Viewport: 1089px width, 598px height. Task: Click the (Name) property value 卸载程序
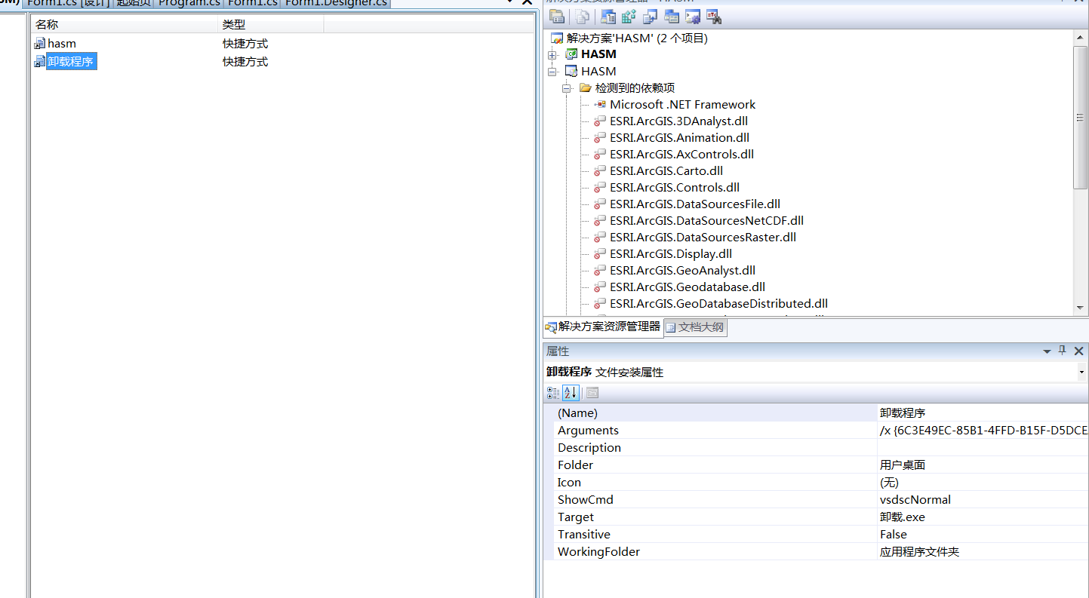[x=983, y=413]
